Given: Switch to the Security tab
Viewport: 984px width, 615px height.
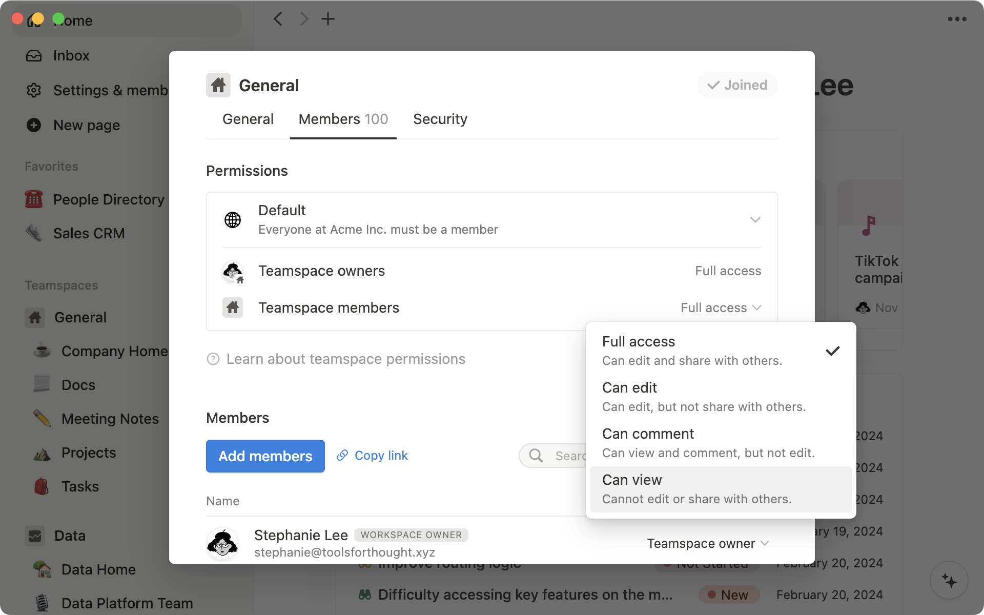Looking at the screenshot, I should pyautogui.click(x=439, y=119).
